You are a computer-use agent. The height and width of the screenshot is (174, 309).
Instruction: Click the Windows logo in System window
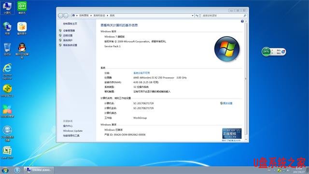227,49
